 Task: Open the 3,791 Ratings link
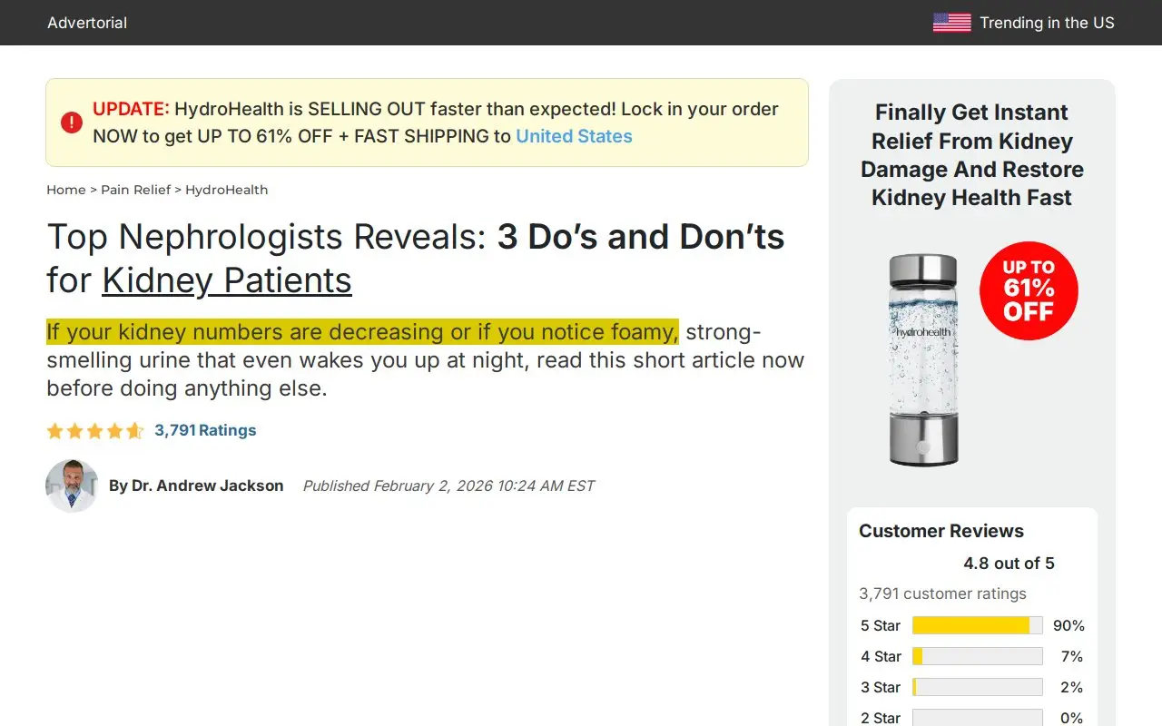(205, 430)
